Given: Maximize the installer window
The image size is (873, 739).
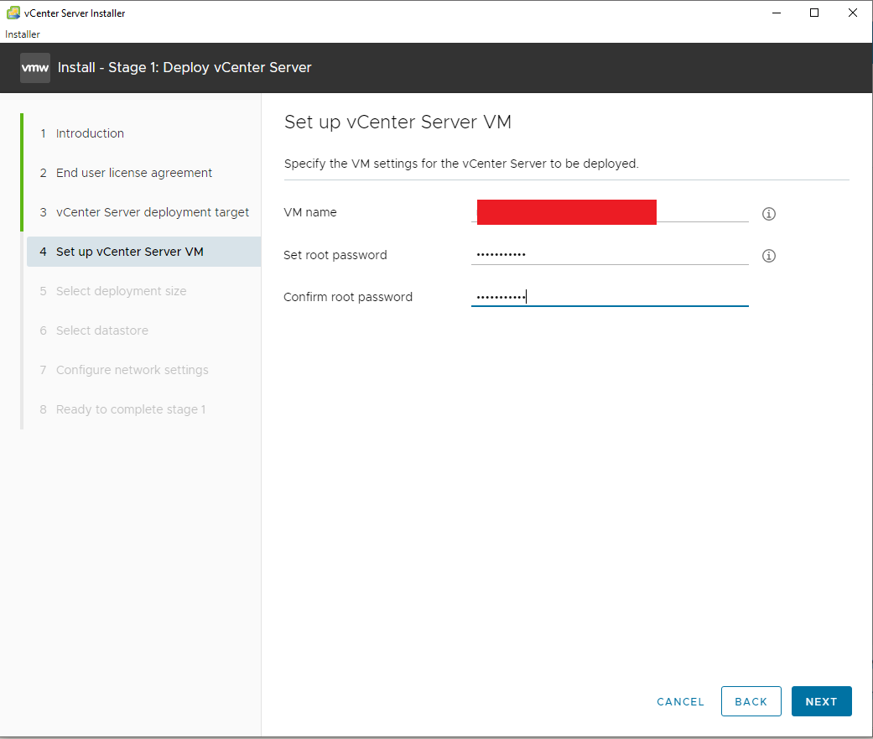Looking at the screenshot, I should tap(814, 13).
